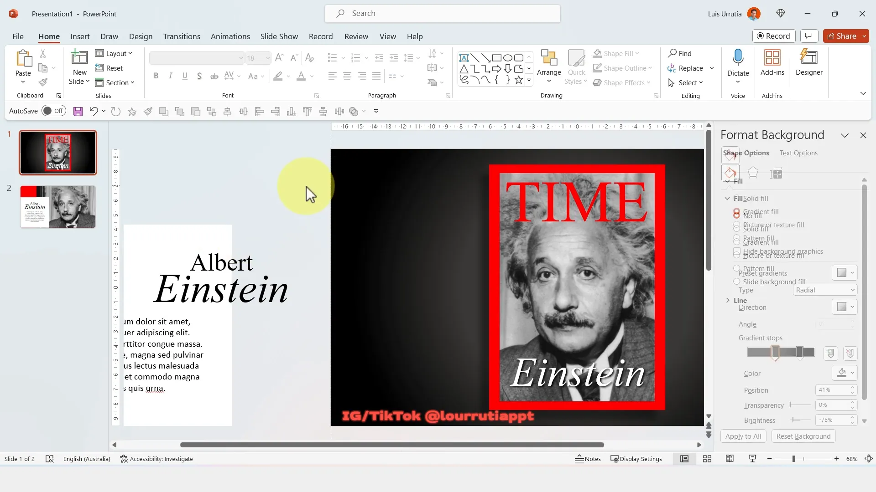876x492 pixels.
Task: Toggle Italic formatting
Action: click(x=170, y=76)
